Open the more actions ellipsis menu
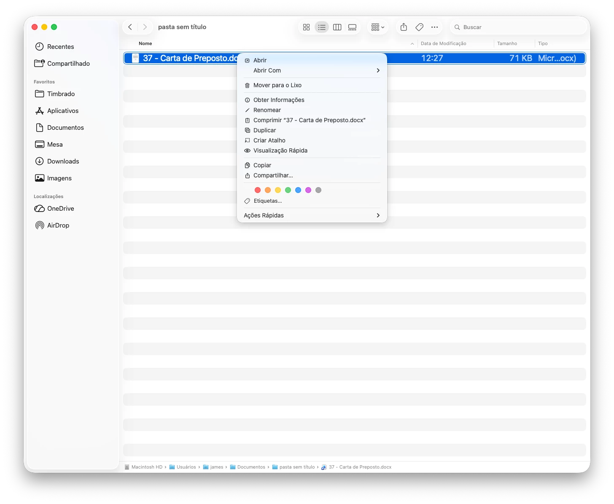The image size is (614, 504). (434, 27)
